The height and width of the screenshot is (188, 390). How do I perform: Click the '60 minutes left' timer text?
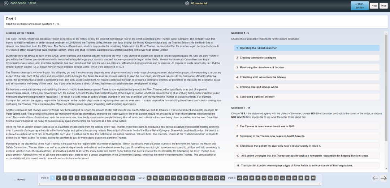199,3
